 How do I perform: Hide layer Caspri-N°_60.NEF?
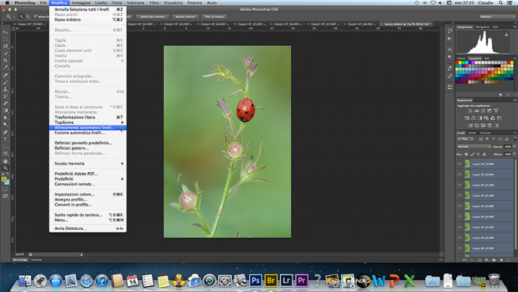[x=459, y=174]
